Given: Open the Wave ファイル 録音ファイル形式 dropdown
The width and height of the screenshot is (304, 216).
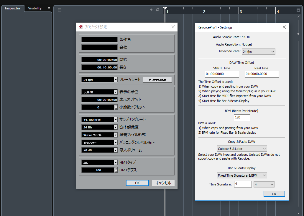Looking at the screenshot, I should coord(99,135).
